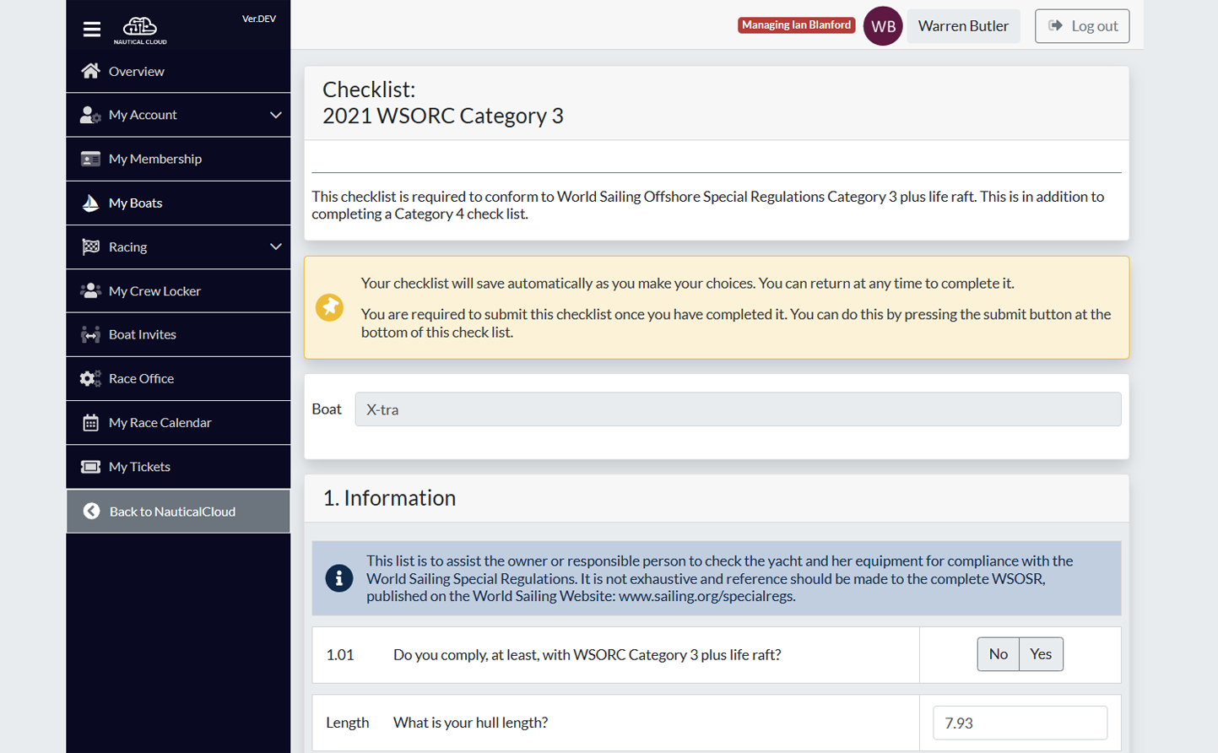Click the My Crew Locker people icon

[90, 290]
